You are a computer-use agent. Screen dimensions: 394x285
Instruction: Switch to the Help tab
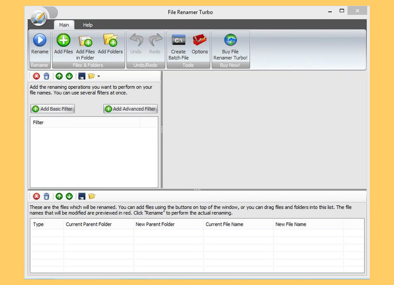click(x=87, y=25)
